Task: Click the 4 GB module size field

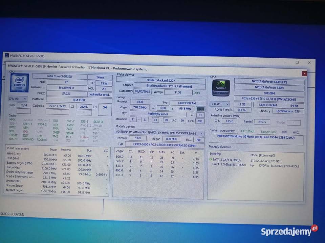Action: [138, 138]
